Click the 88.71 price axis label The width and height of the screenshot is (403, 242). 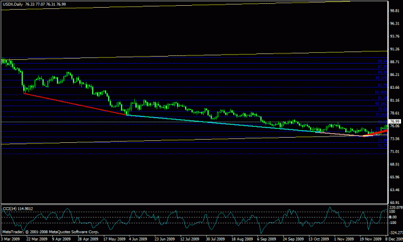pos(395,62)
